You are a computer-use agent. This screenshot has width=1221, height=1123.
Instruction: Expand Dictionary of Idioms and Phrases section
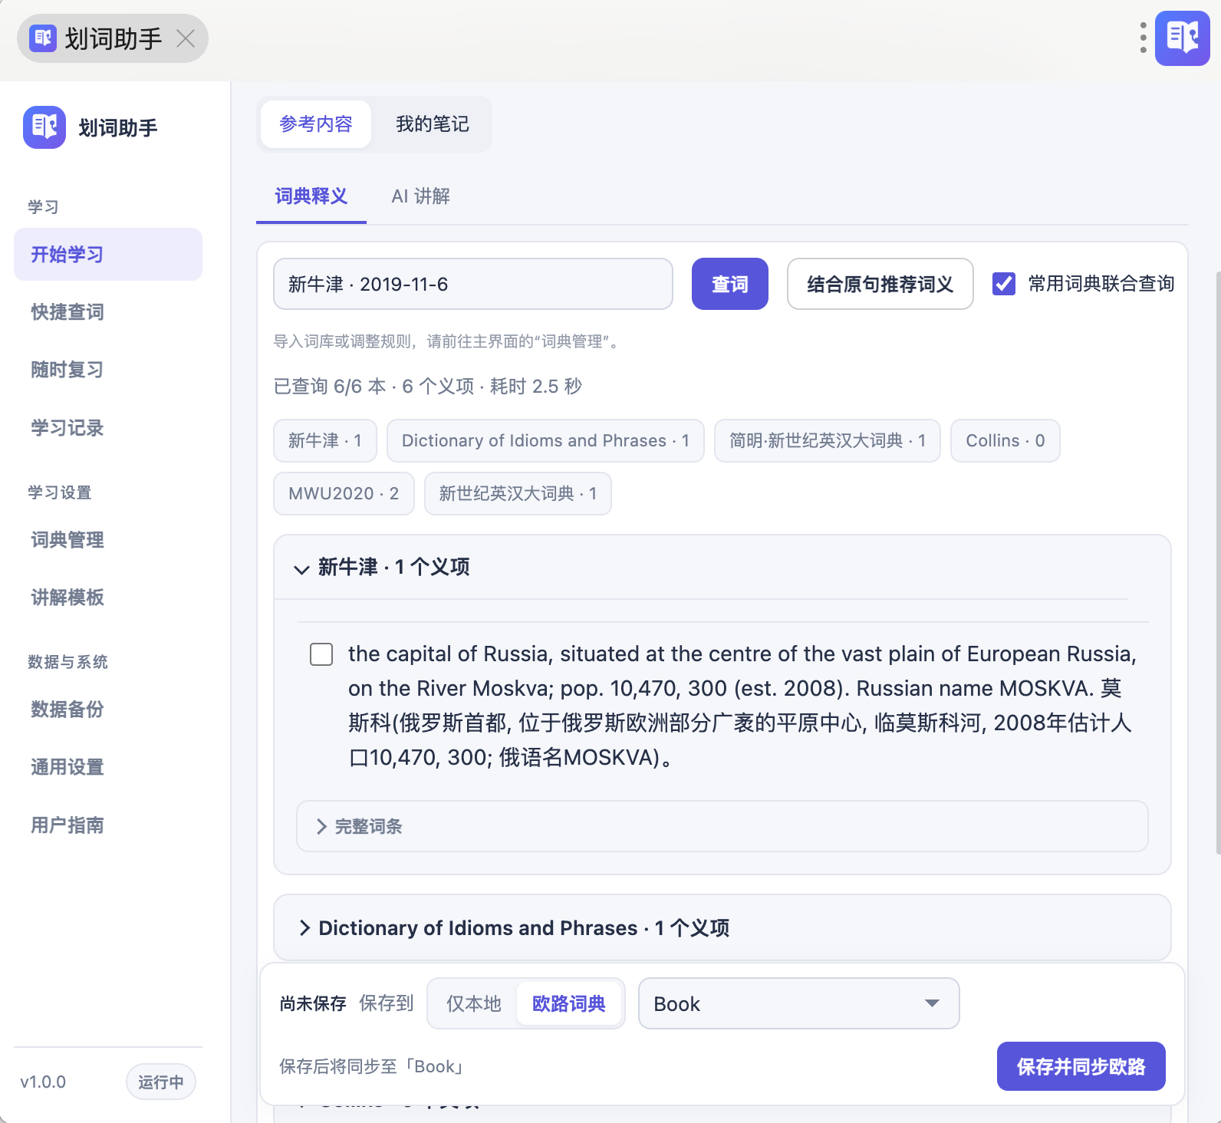tap(722, 928)
